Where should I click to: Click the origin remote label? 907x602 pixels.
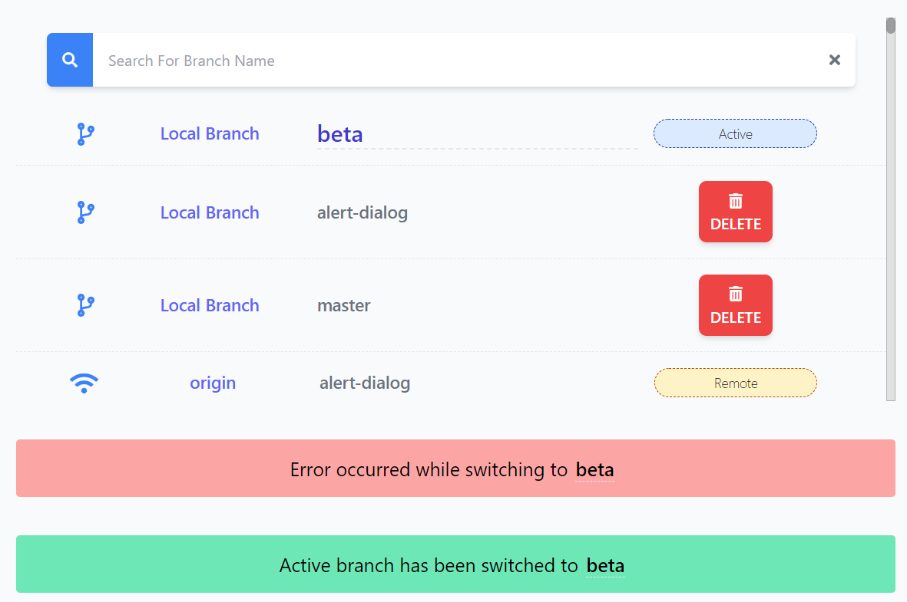click(213, 383)
